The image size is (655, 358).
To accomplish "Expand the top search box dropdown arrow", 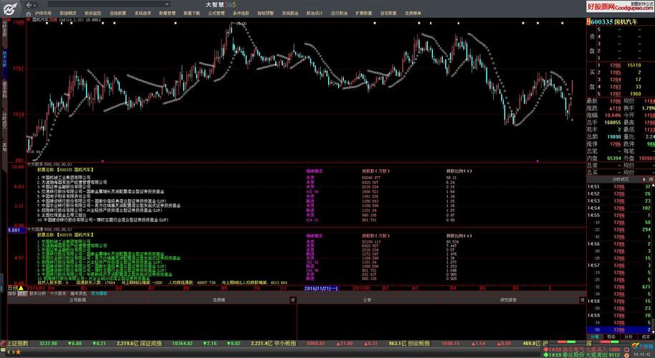I will coord(167,4).
